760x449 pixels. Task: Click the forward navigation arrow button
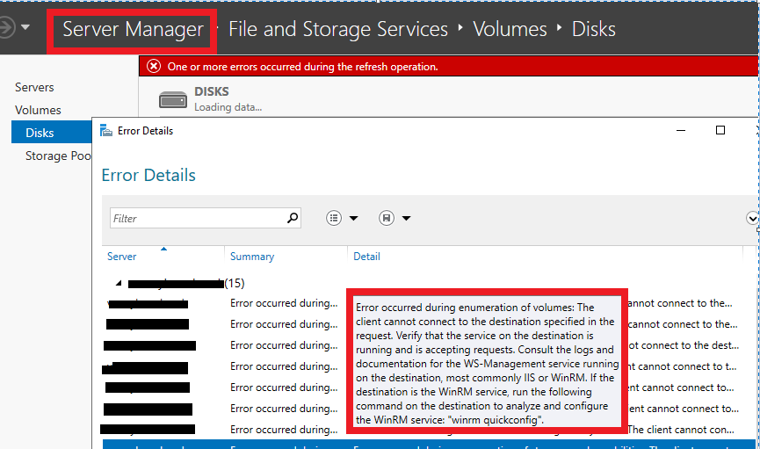click(6, 27)
